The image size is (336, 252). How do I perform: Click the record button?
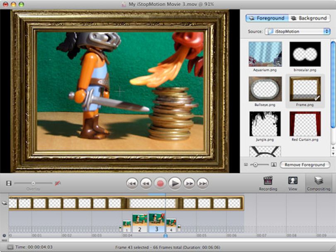[x=160, y=183]
